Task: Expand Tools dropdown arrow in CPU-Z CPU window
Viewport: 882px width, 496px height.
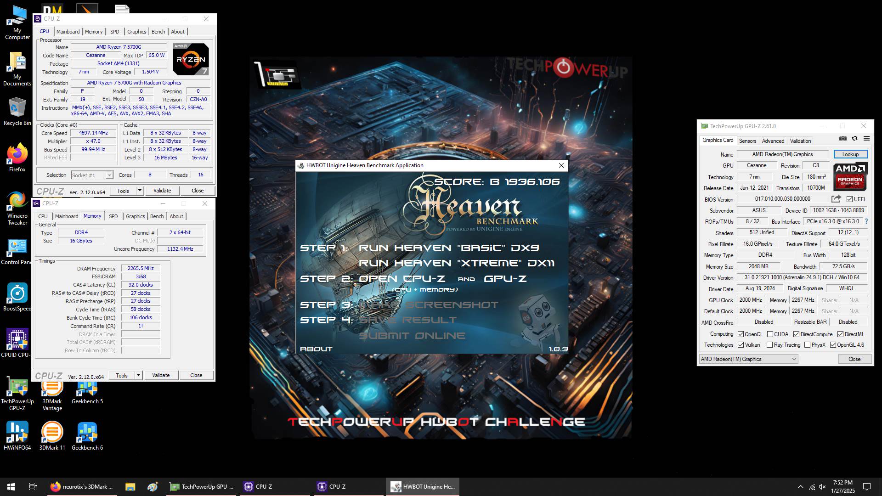Action: (140, 191)
